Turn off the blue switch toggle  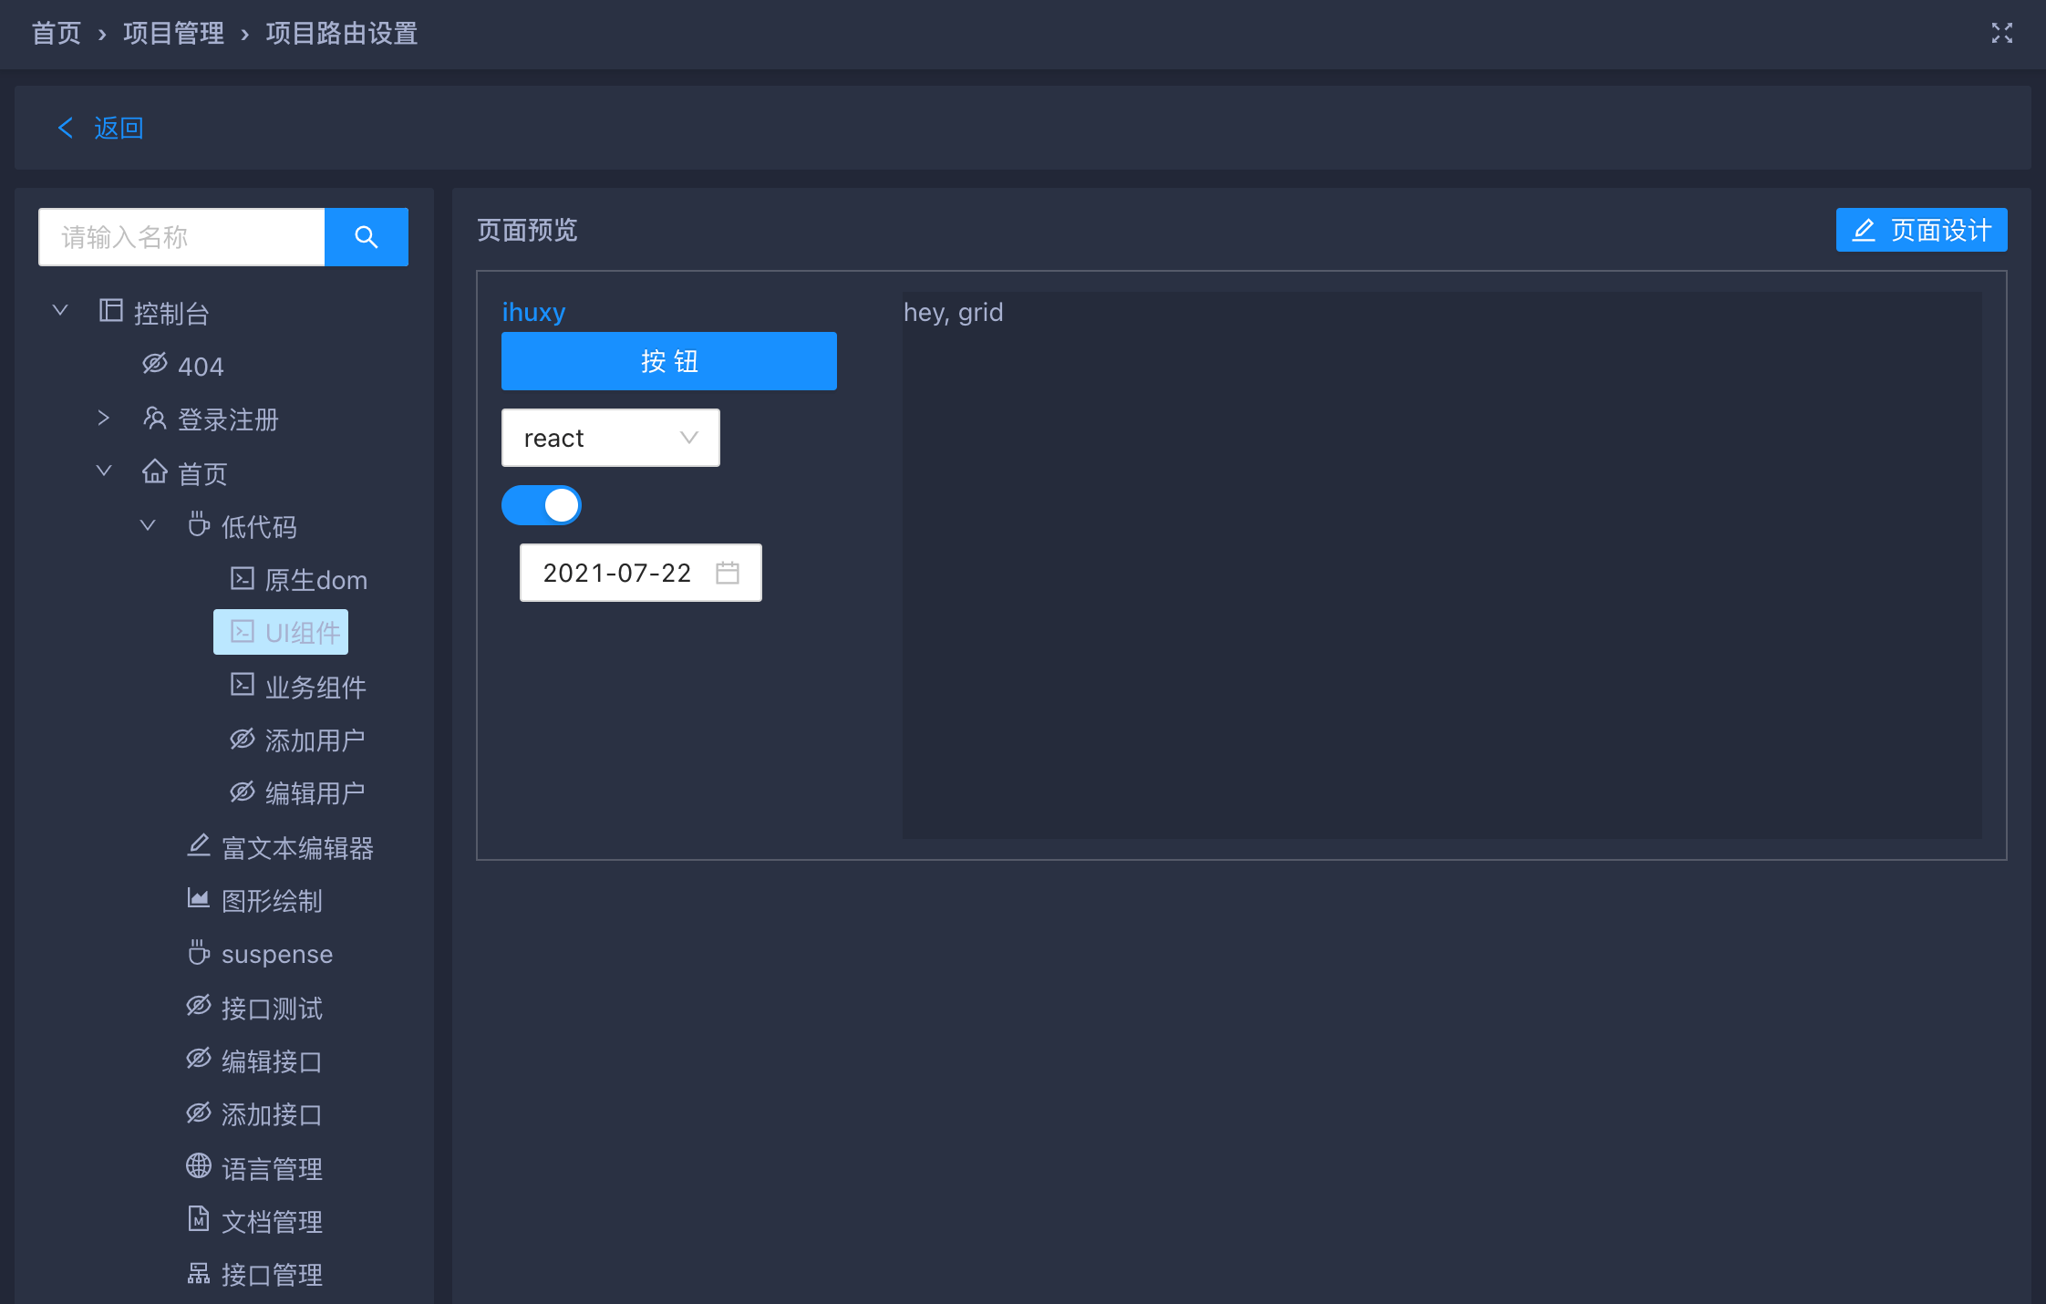[542, 505]
